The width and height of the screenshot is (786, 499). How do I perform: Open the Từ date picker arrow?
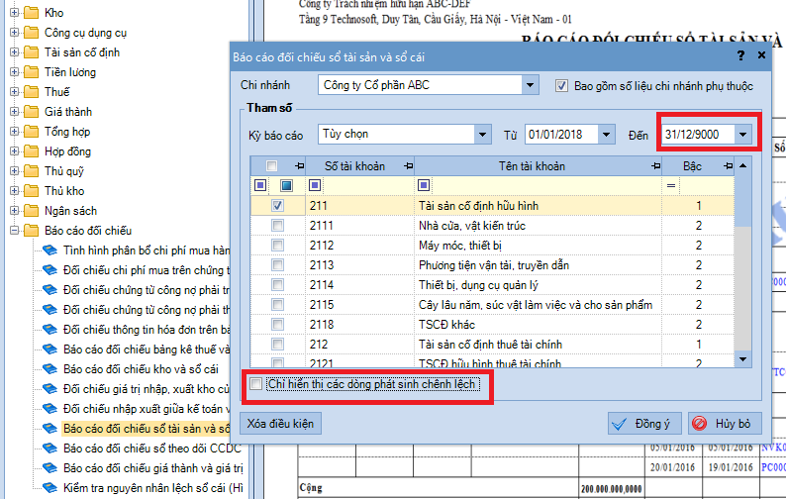click(x=606, y=135)
